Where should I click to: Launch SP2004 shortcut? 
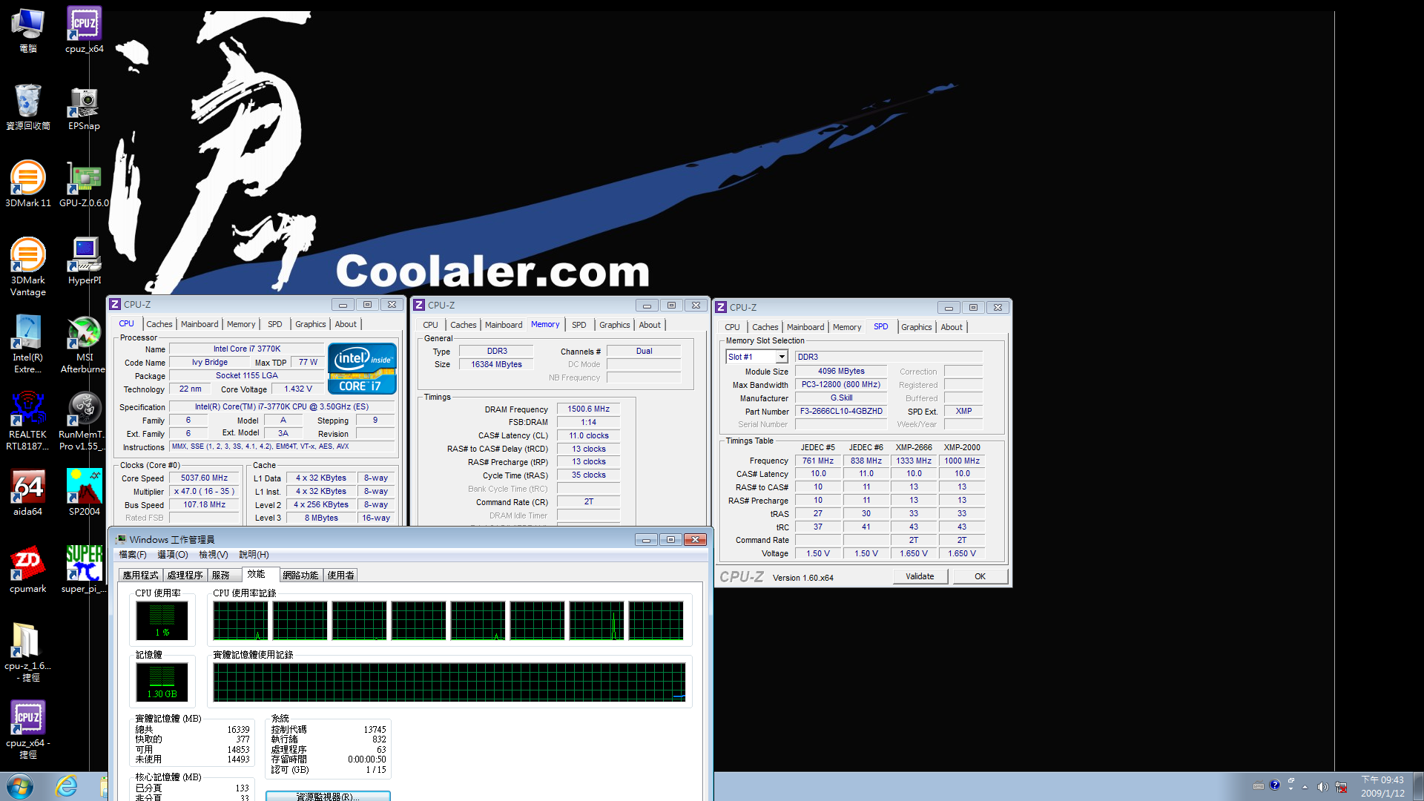84,492
